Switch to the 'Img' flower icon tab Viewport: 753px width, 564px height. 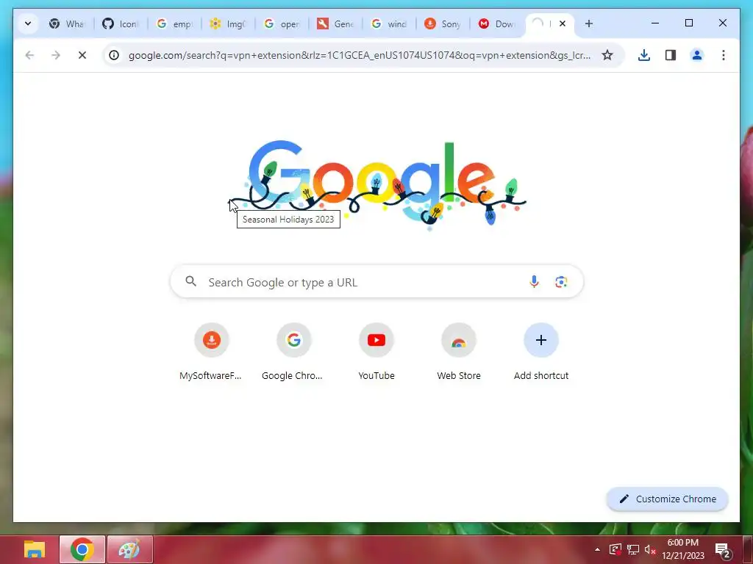coord(228,23)
